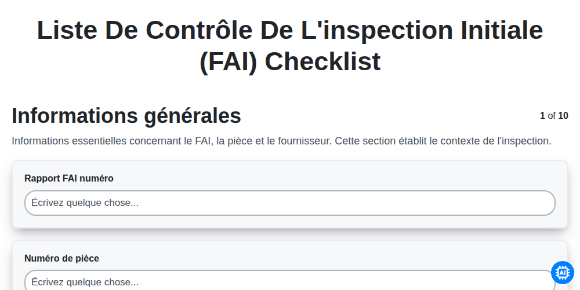580x290 pixels.
Task: Select the Rapport FAI numéro question card
Action: pos(289,194)
